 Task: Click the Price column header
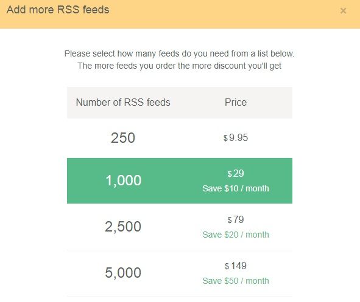(x=236, y=102)
